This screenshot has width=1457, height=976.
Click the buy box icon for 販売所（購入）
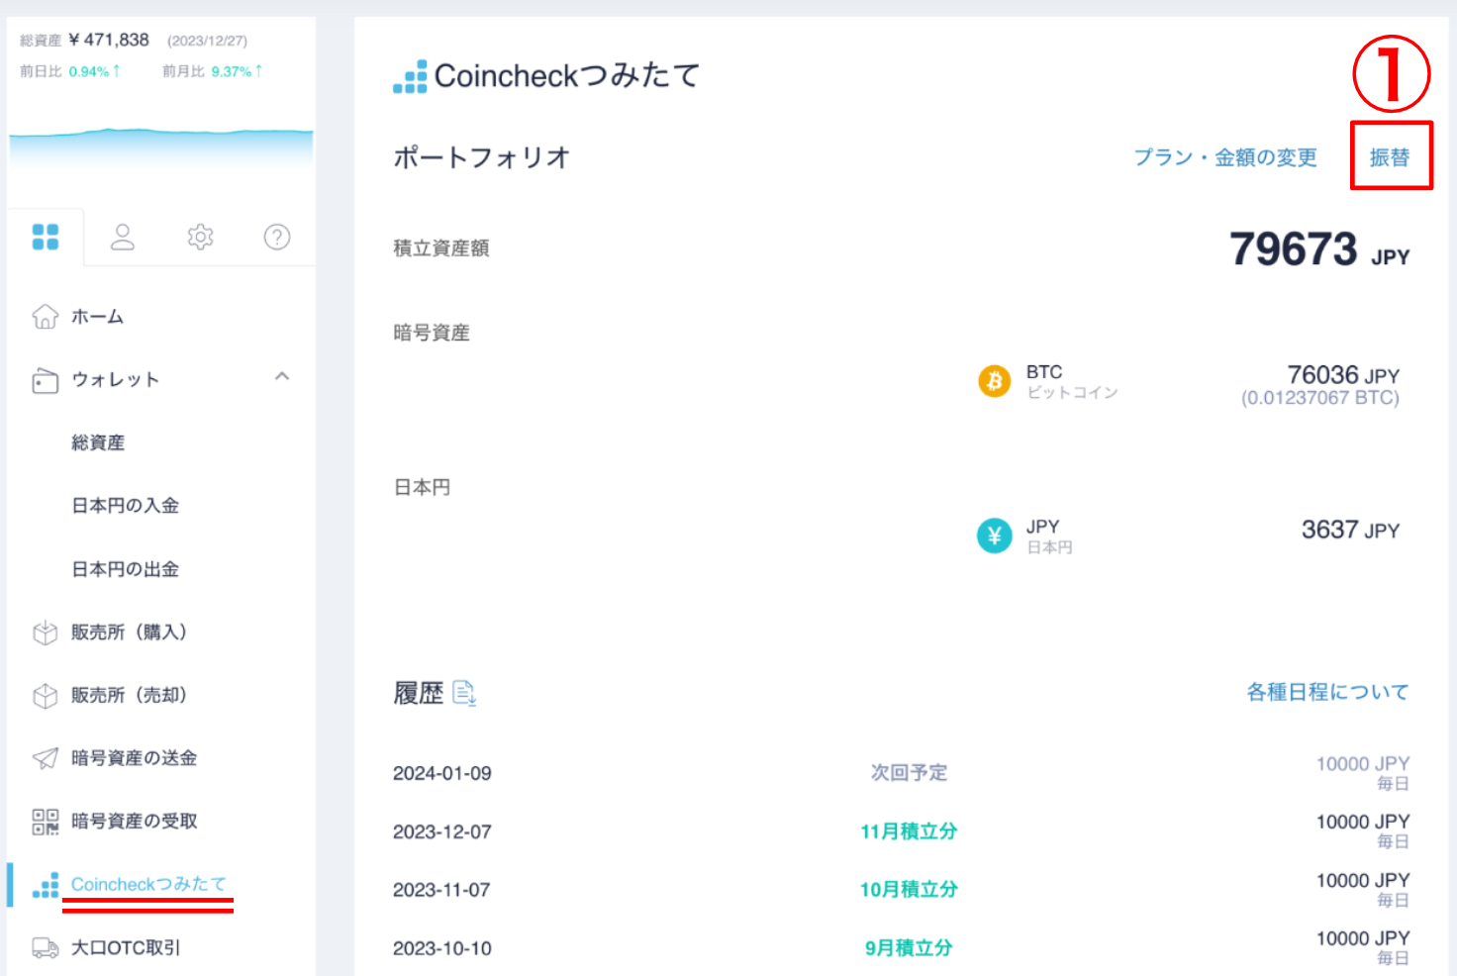[46, 633]
